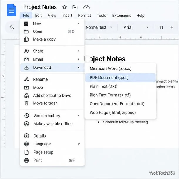Click the move-to-folder icon beside title
The width and height of the screenshot is (179, 179).
[75, 7]
